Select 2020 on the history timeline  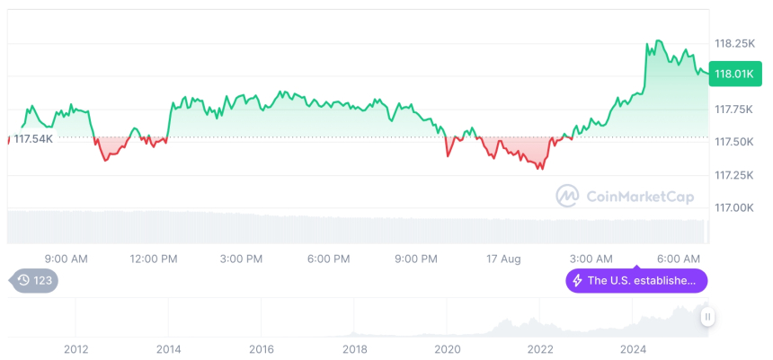point(448,348)
